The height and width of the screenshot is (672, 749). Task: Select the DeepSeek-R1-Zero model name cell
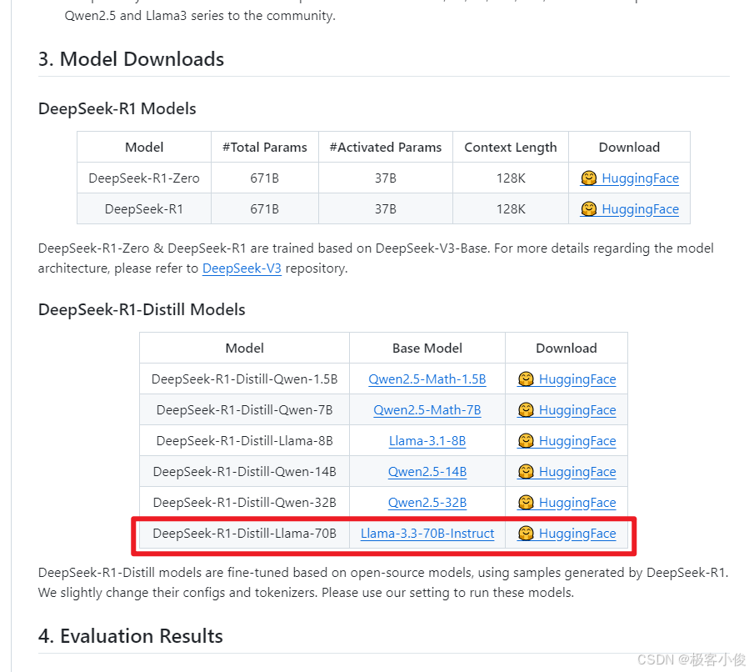(144, 178)
